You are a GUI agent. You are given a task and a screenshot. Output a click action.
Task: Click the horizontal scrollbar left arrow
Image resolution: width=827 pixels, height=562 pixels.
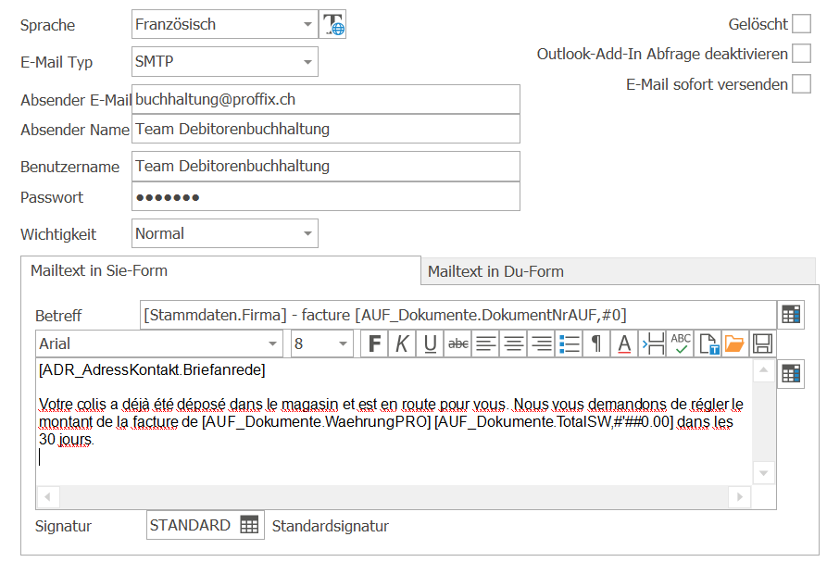pyautogui.click(x=47, y=496)
